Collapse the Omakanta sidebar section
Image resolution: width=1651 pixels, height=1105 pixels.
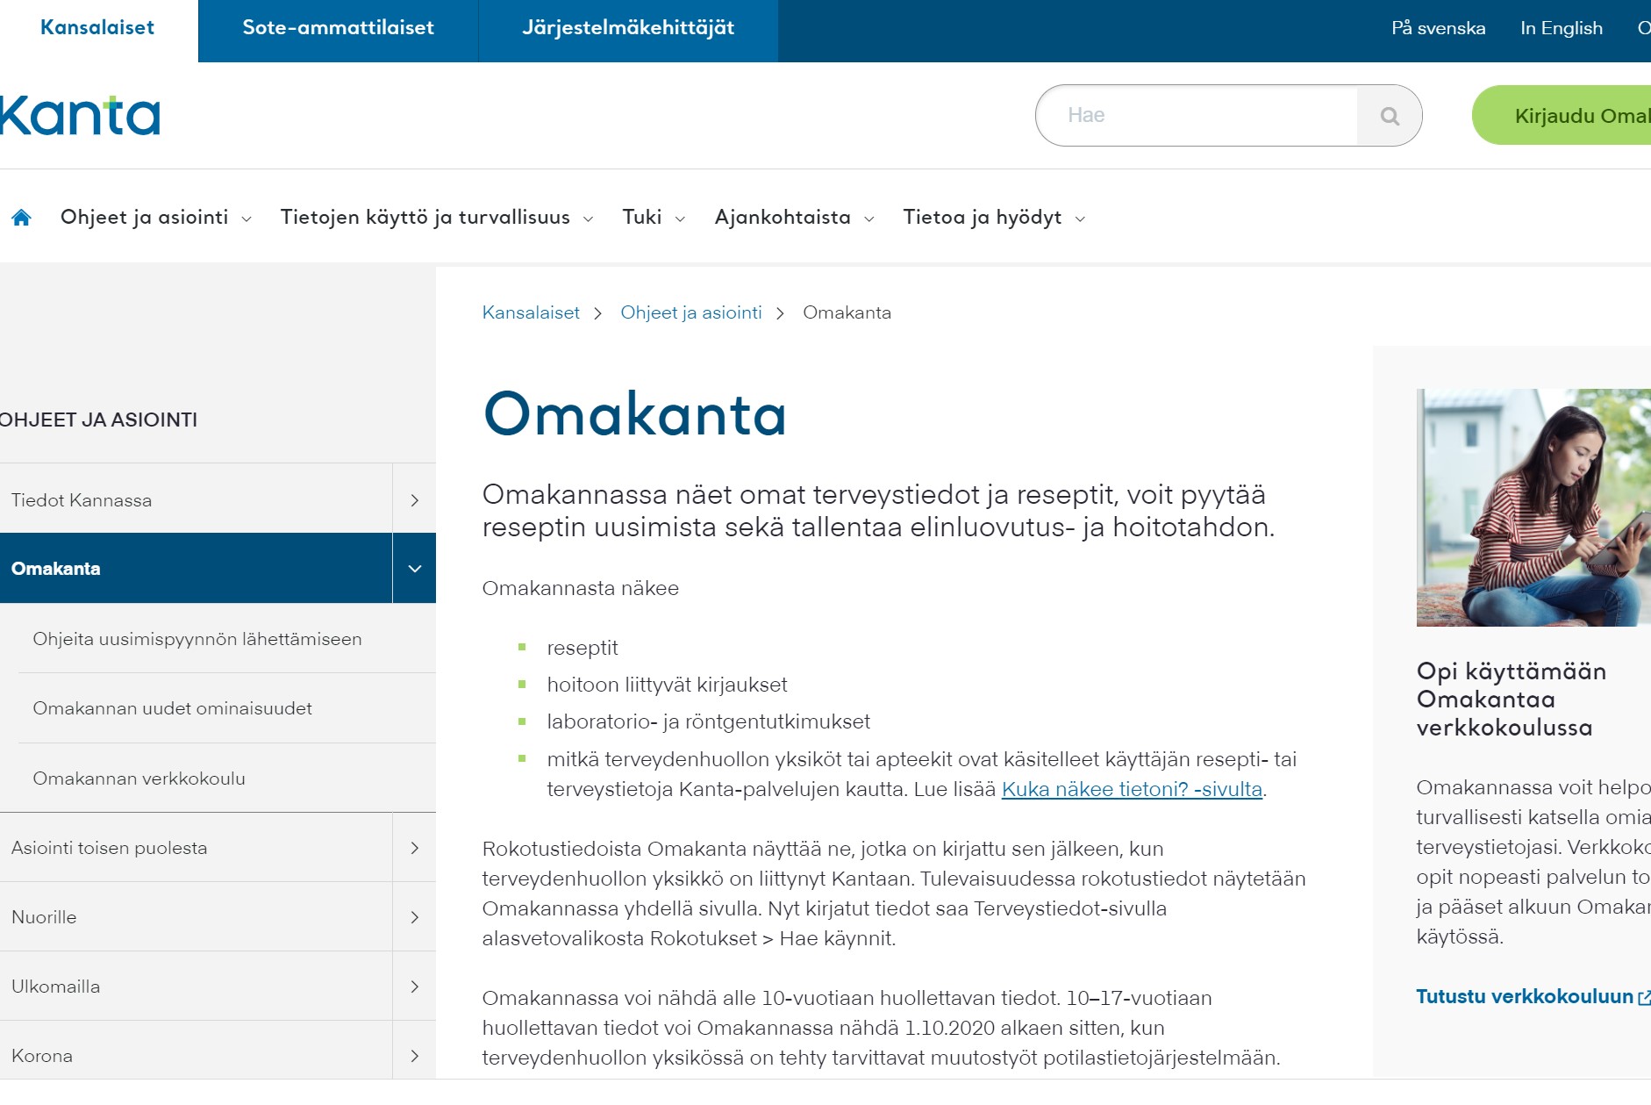point(415,569)
